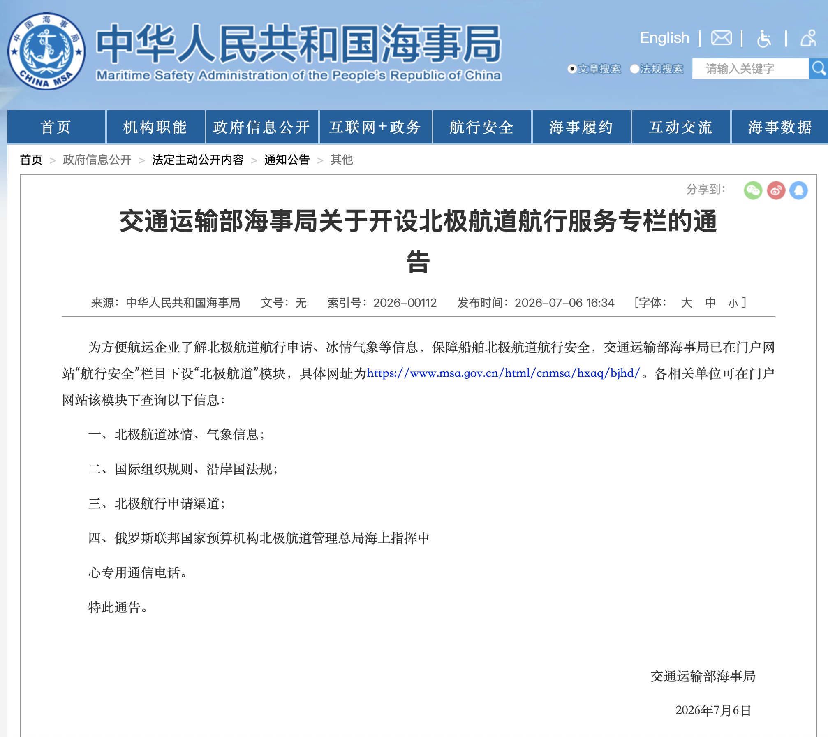Select the 文章搜索 radio option
Viewport: 828px width, 737px height.
click(571, 69)
